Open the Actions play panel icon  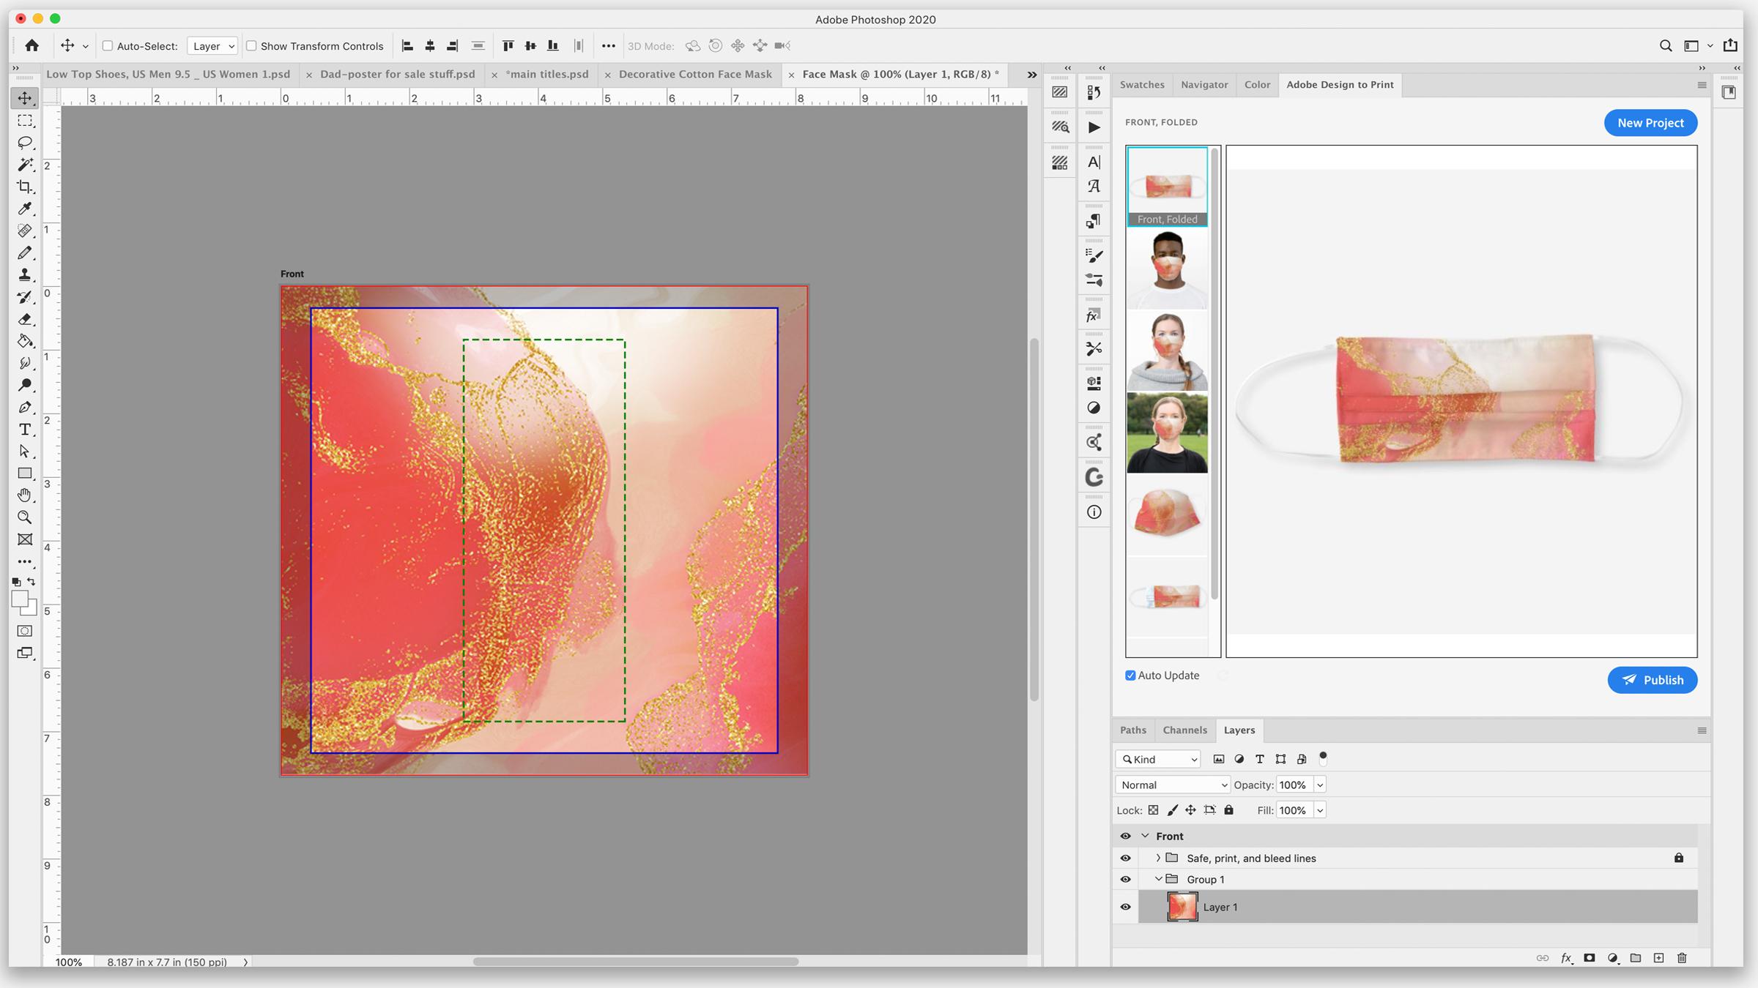click(x=1094, y=127)
